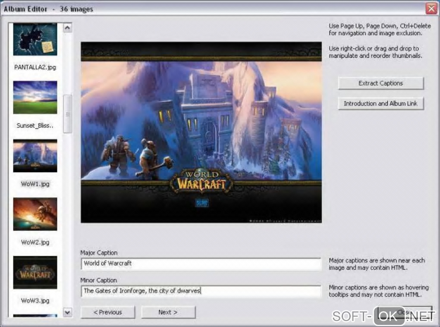Click the thumbnail list scroll-up arrow
The height and width of the screenshot is (327, 440).
click(67, 28)
